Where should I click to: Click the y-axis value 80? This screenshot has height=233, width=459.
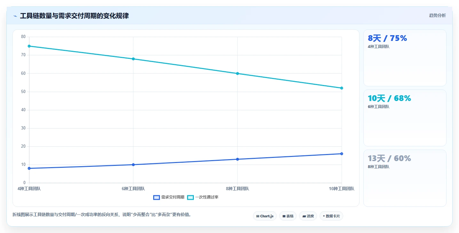[23, 37]
